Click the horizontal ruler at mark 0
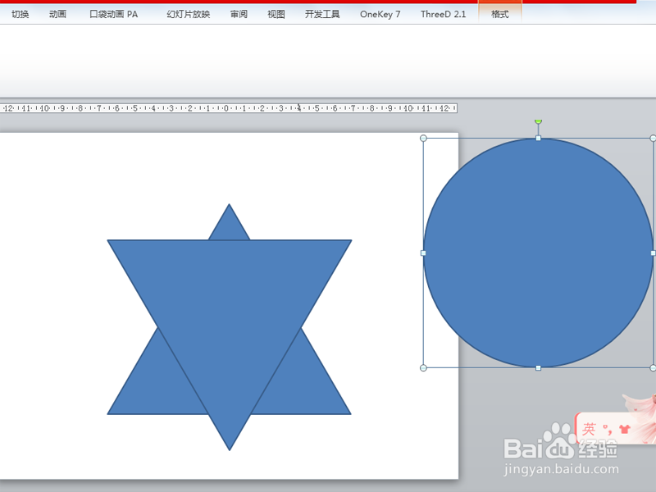 point(226,108)
